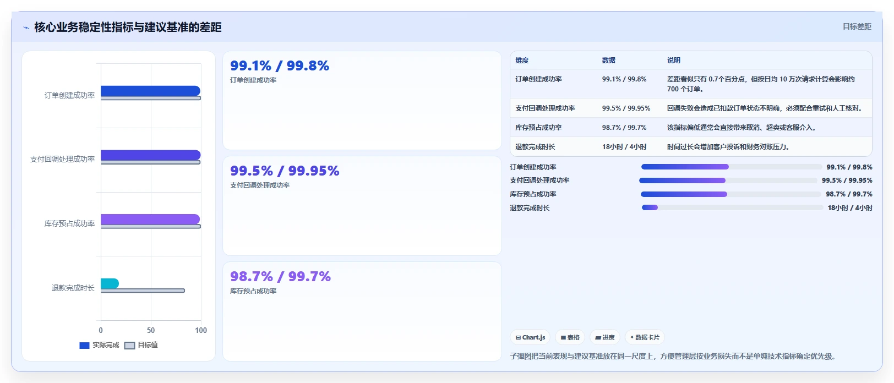Toggle the 实际完成 legend item in the chart
Screen dimensions: 894x383
99,345
